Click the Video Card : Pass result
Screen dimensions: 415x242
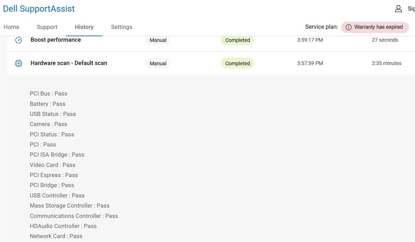pyautogui.click(x=52, y=165)
